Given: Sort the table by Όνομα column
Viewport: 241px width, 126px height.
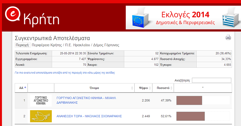Looking at the screenshot, I should click(94, 88).
